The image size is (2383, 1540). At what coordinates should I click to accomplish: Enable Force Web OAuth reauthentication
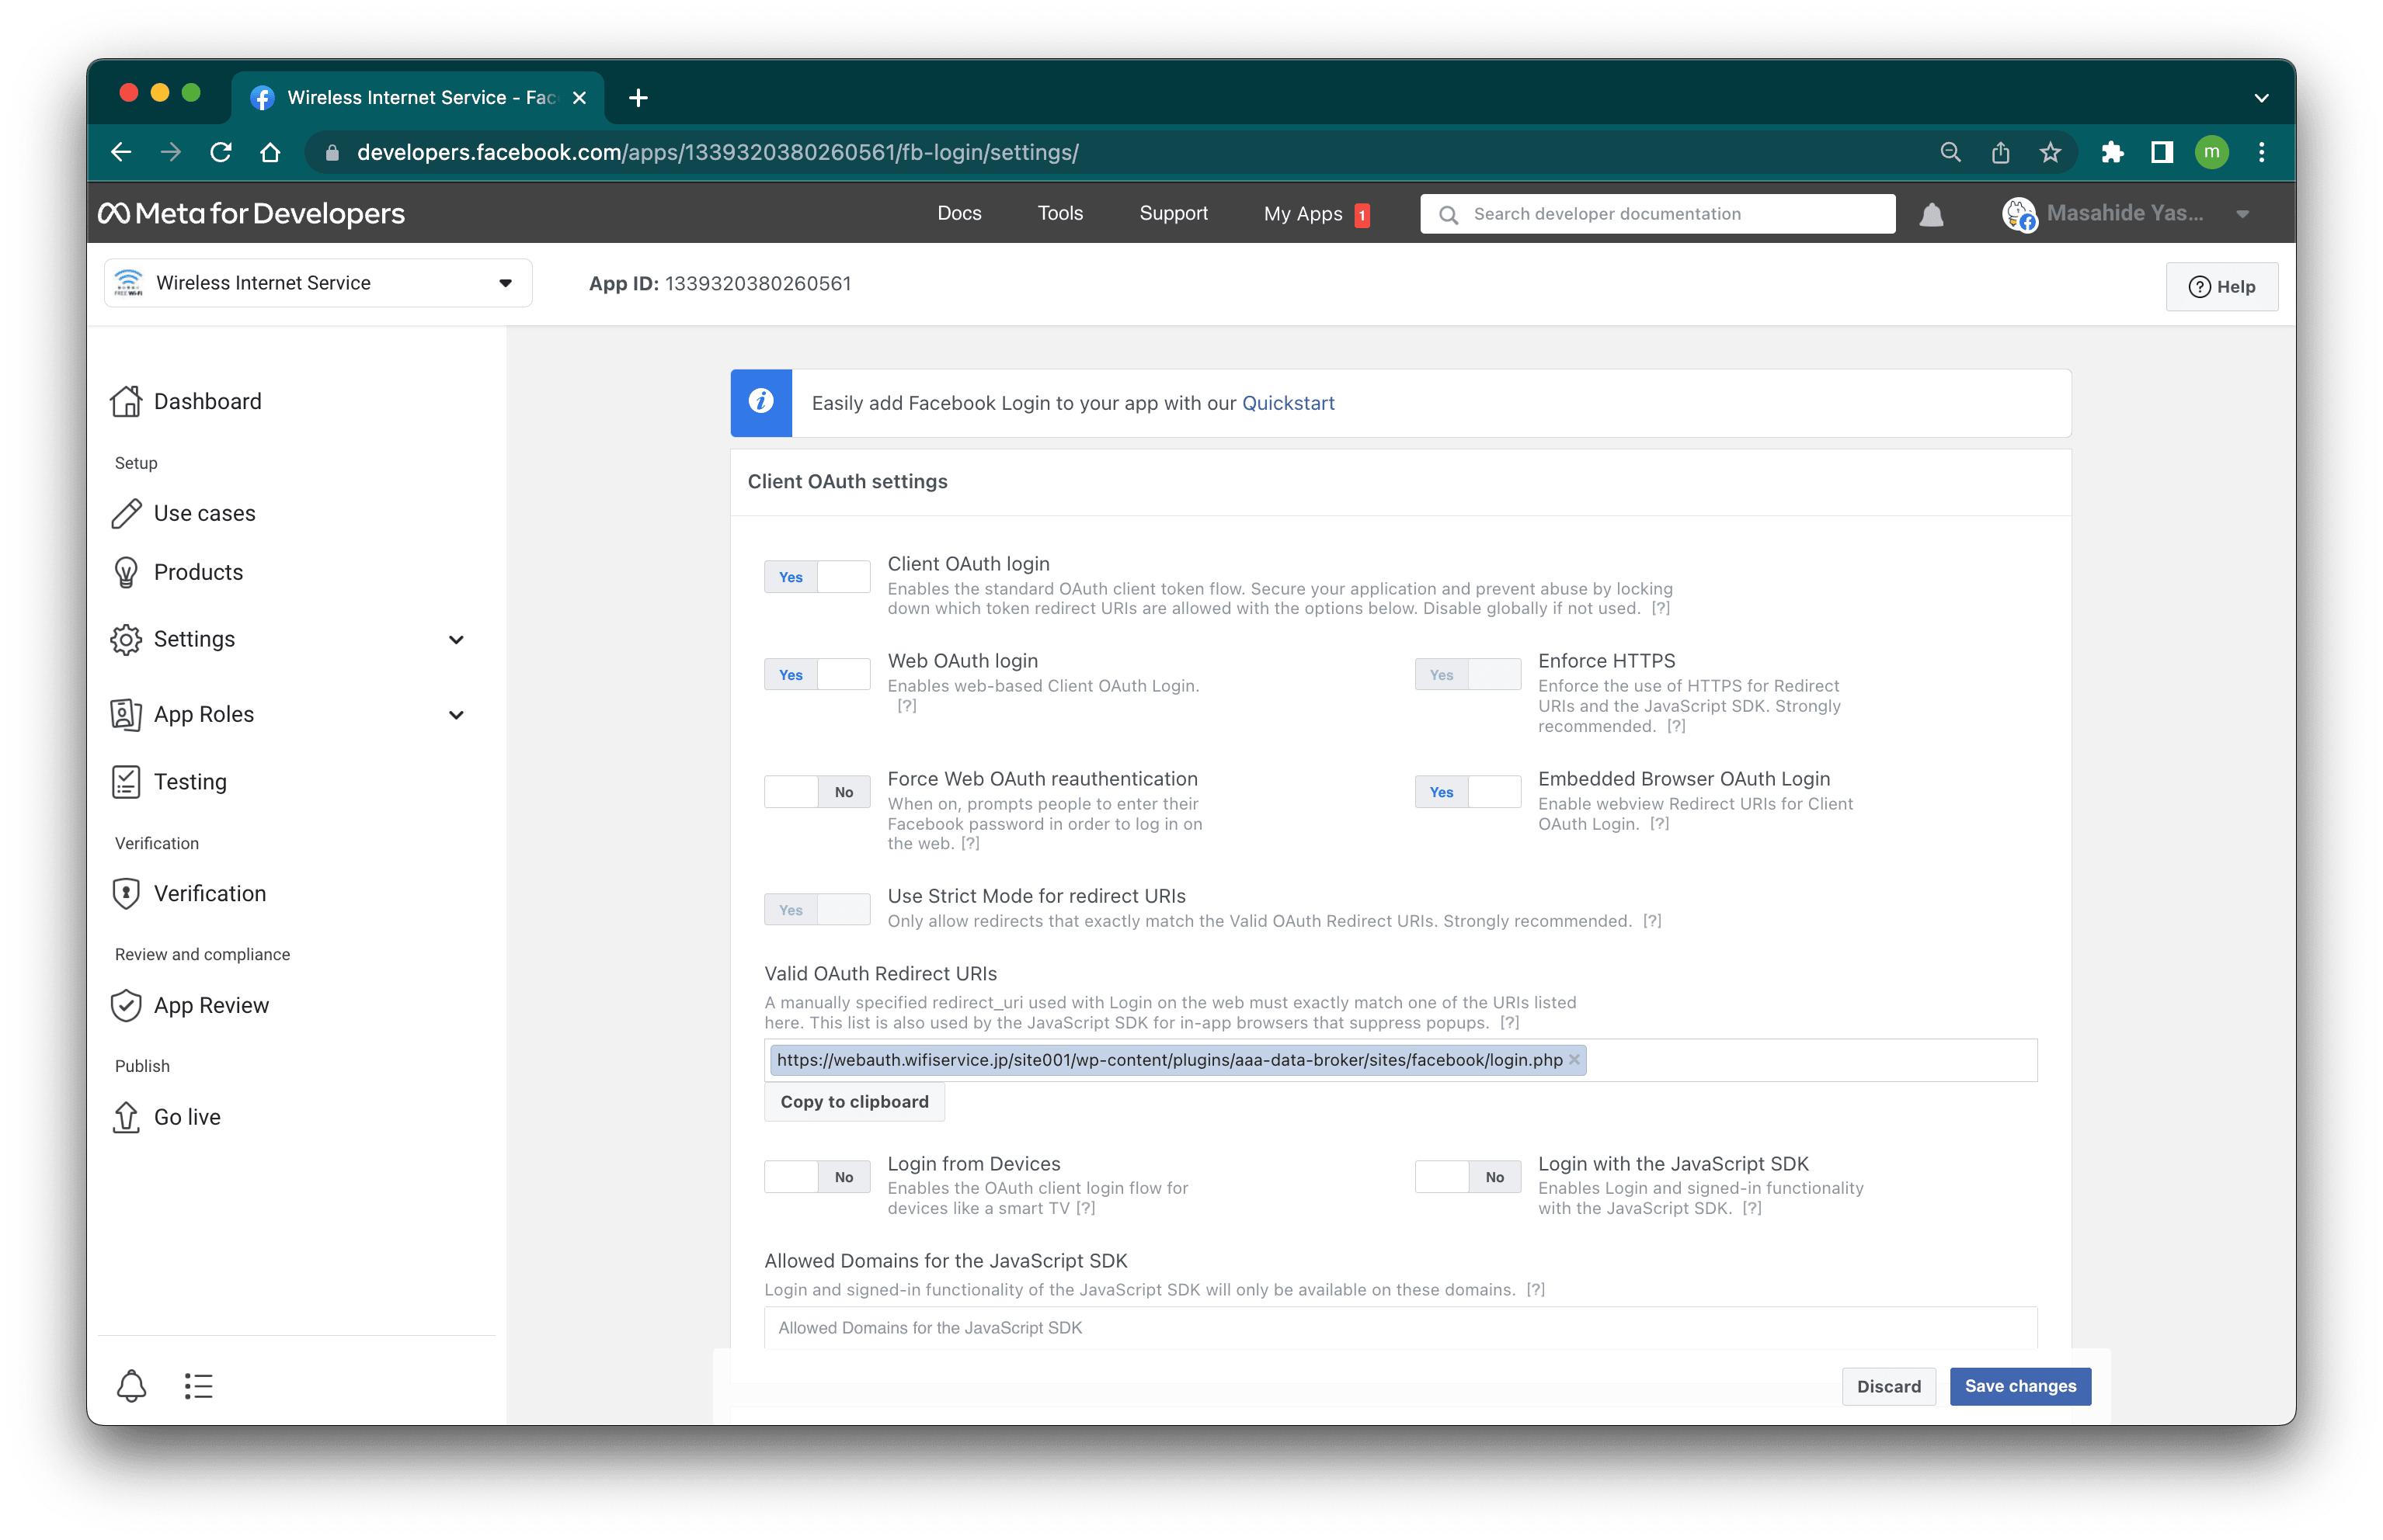tap(816, 792)
